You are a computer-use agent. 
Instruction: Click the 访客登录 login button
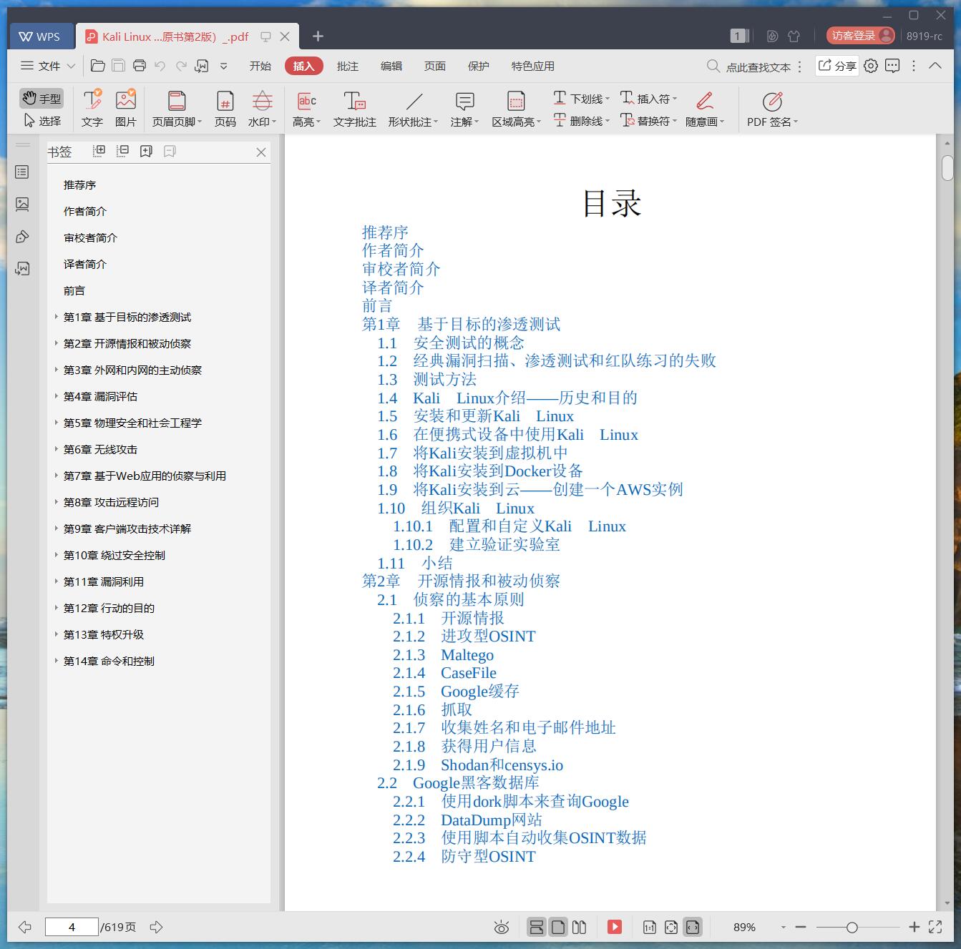[x=861, y=36]
